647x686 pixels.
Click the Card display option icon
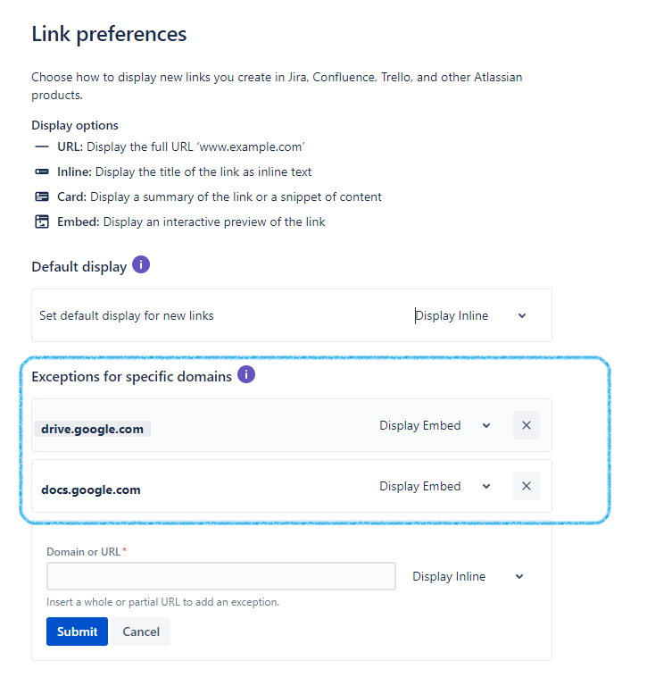pos(42,197)
